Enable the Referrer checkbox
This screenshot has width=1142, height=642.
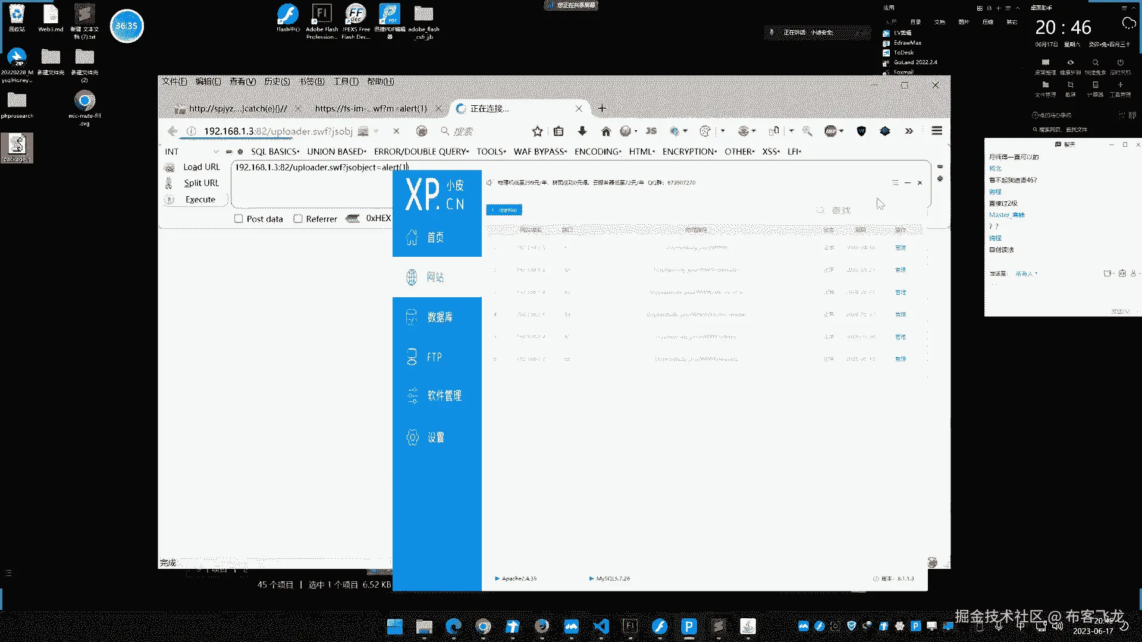[298, 219]
